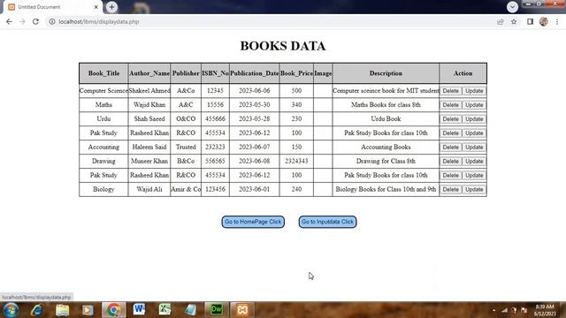The width and height of the screenshot is (566, 318).
Task: Delete the Maths book row
Action: [450, 105]
